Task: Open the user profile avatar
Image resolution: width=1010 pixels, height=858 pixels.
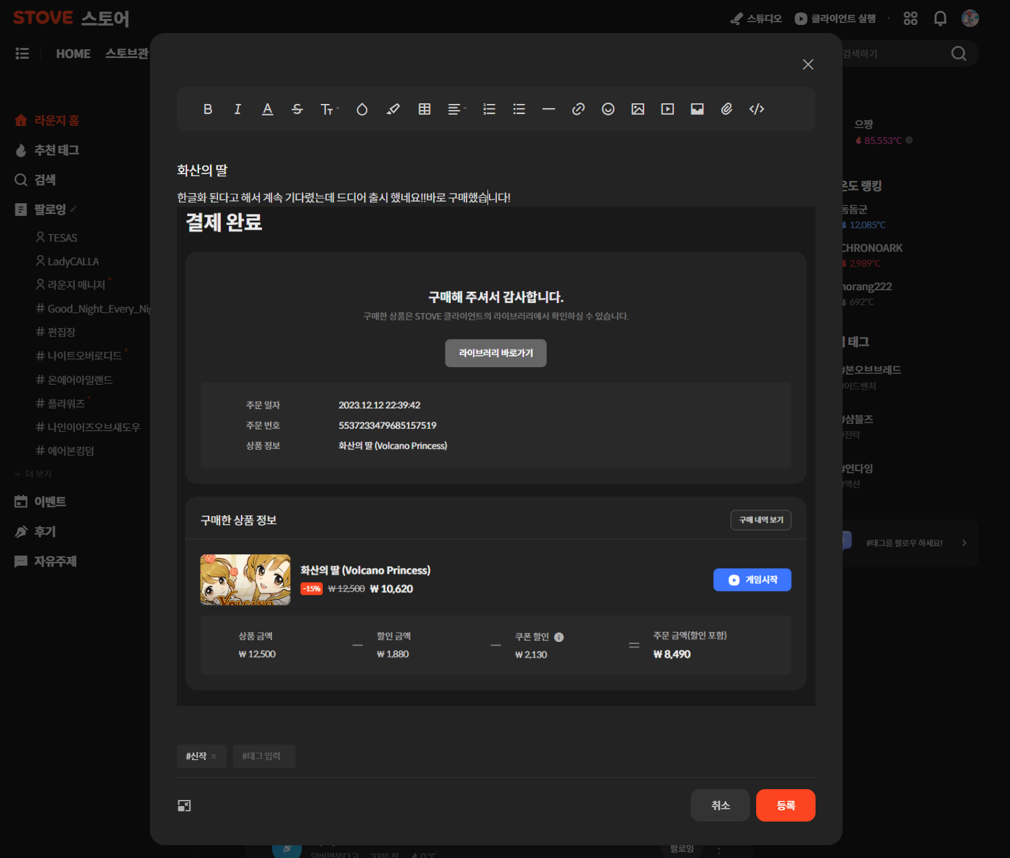Action: 970,18
